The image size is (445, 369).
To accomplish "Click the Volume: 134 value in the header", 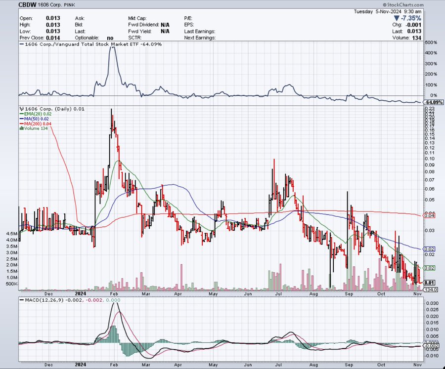I will (x=407, y=38).
